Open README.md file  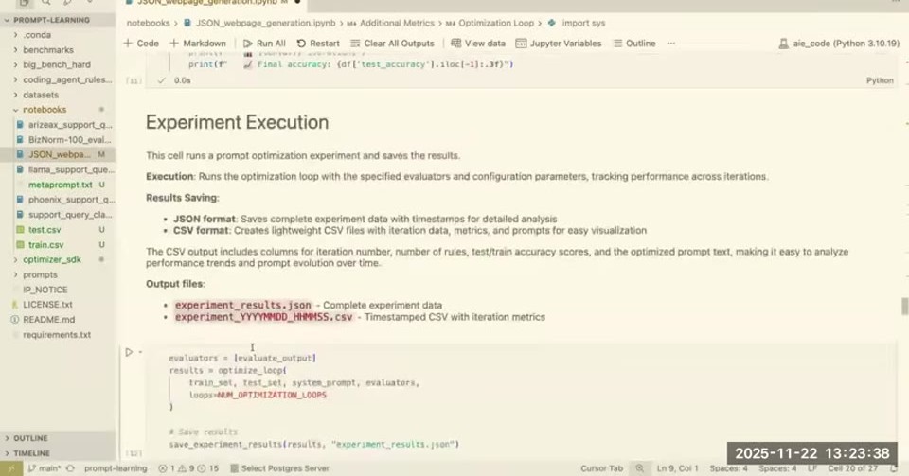(58, 319)
